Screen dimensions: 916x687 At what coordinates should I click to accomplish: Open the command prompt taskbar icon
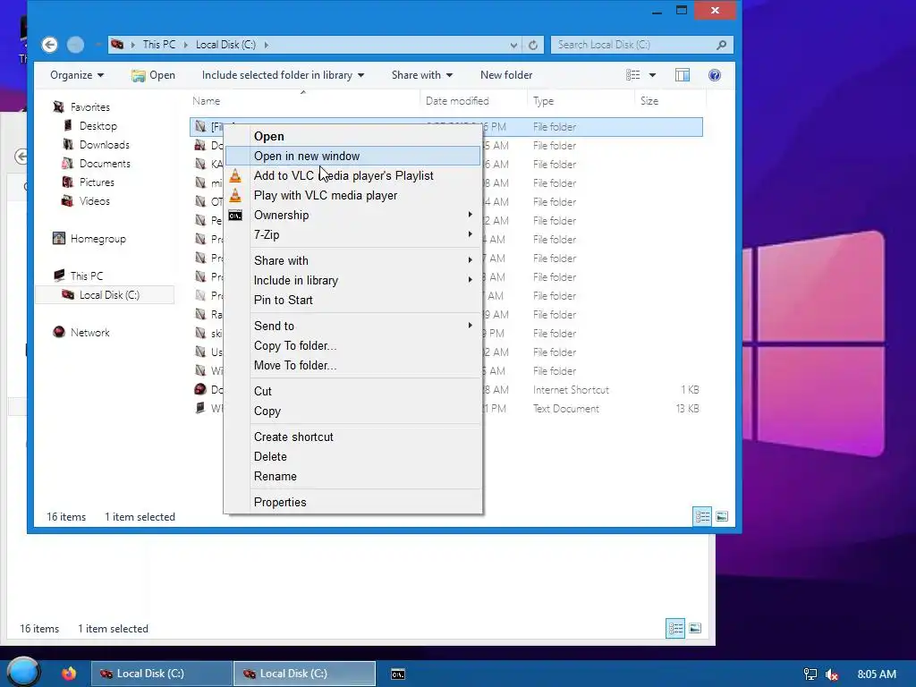coord(398,674)
